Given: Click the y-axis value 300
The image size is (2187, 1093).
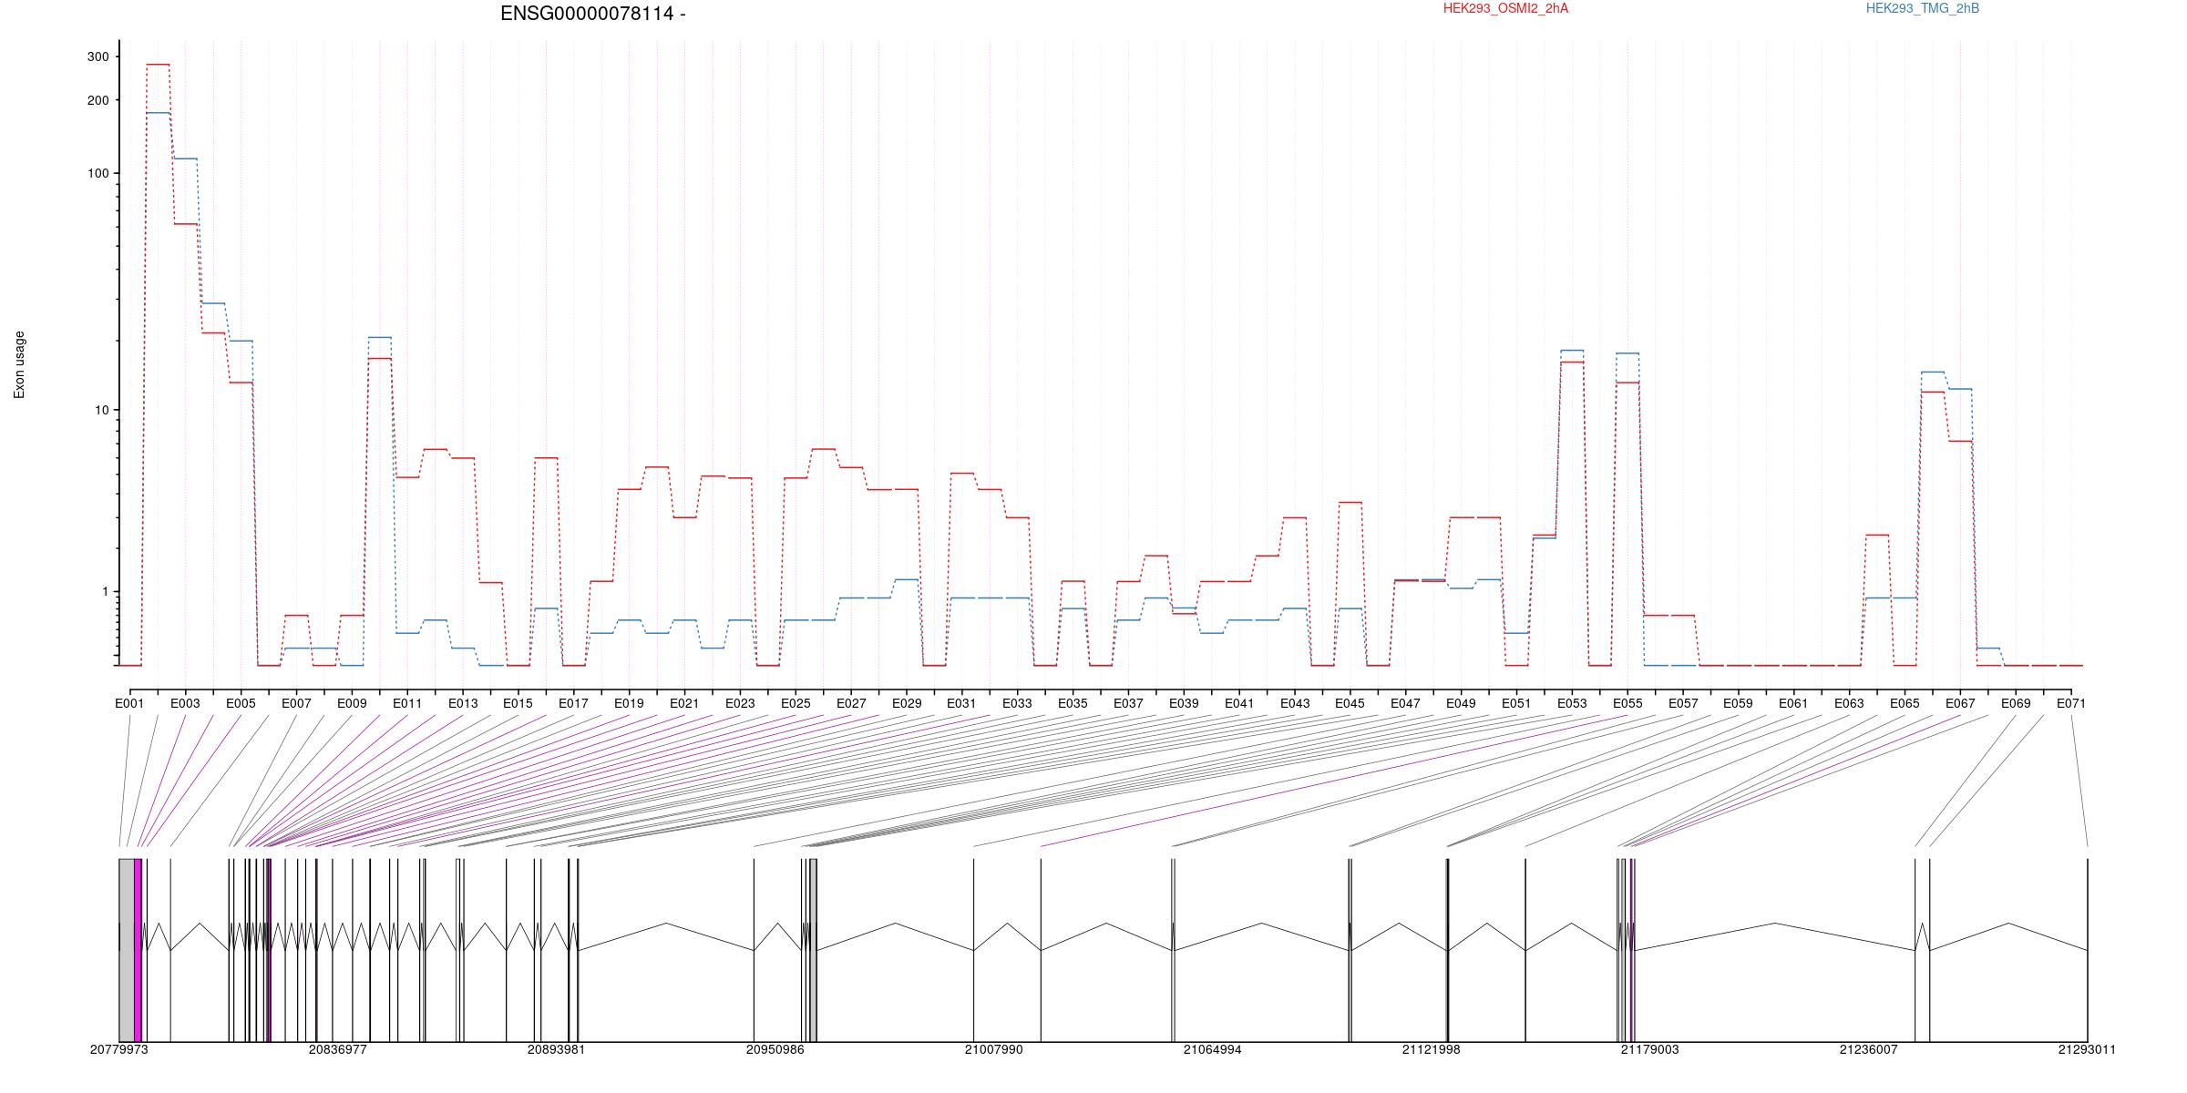Looking at the screenshot, I should pyautogui.click(x=98, y=56).
